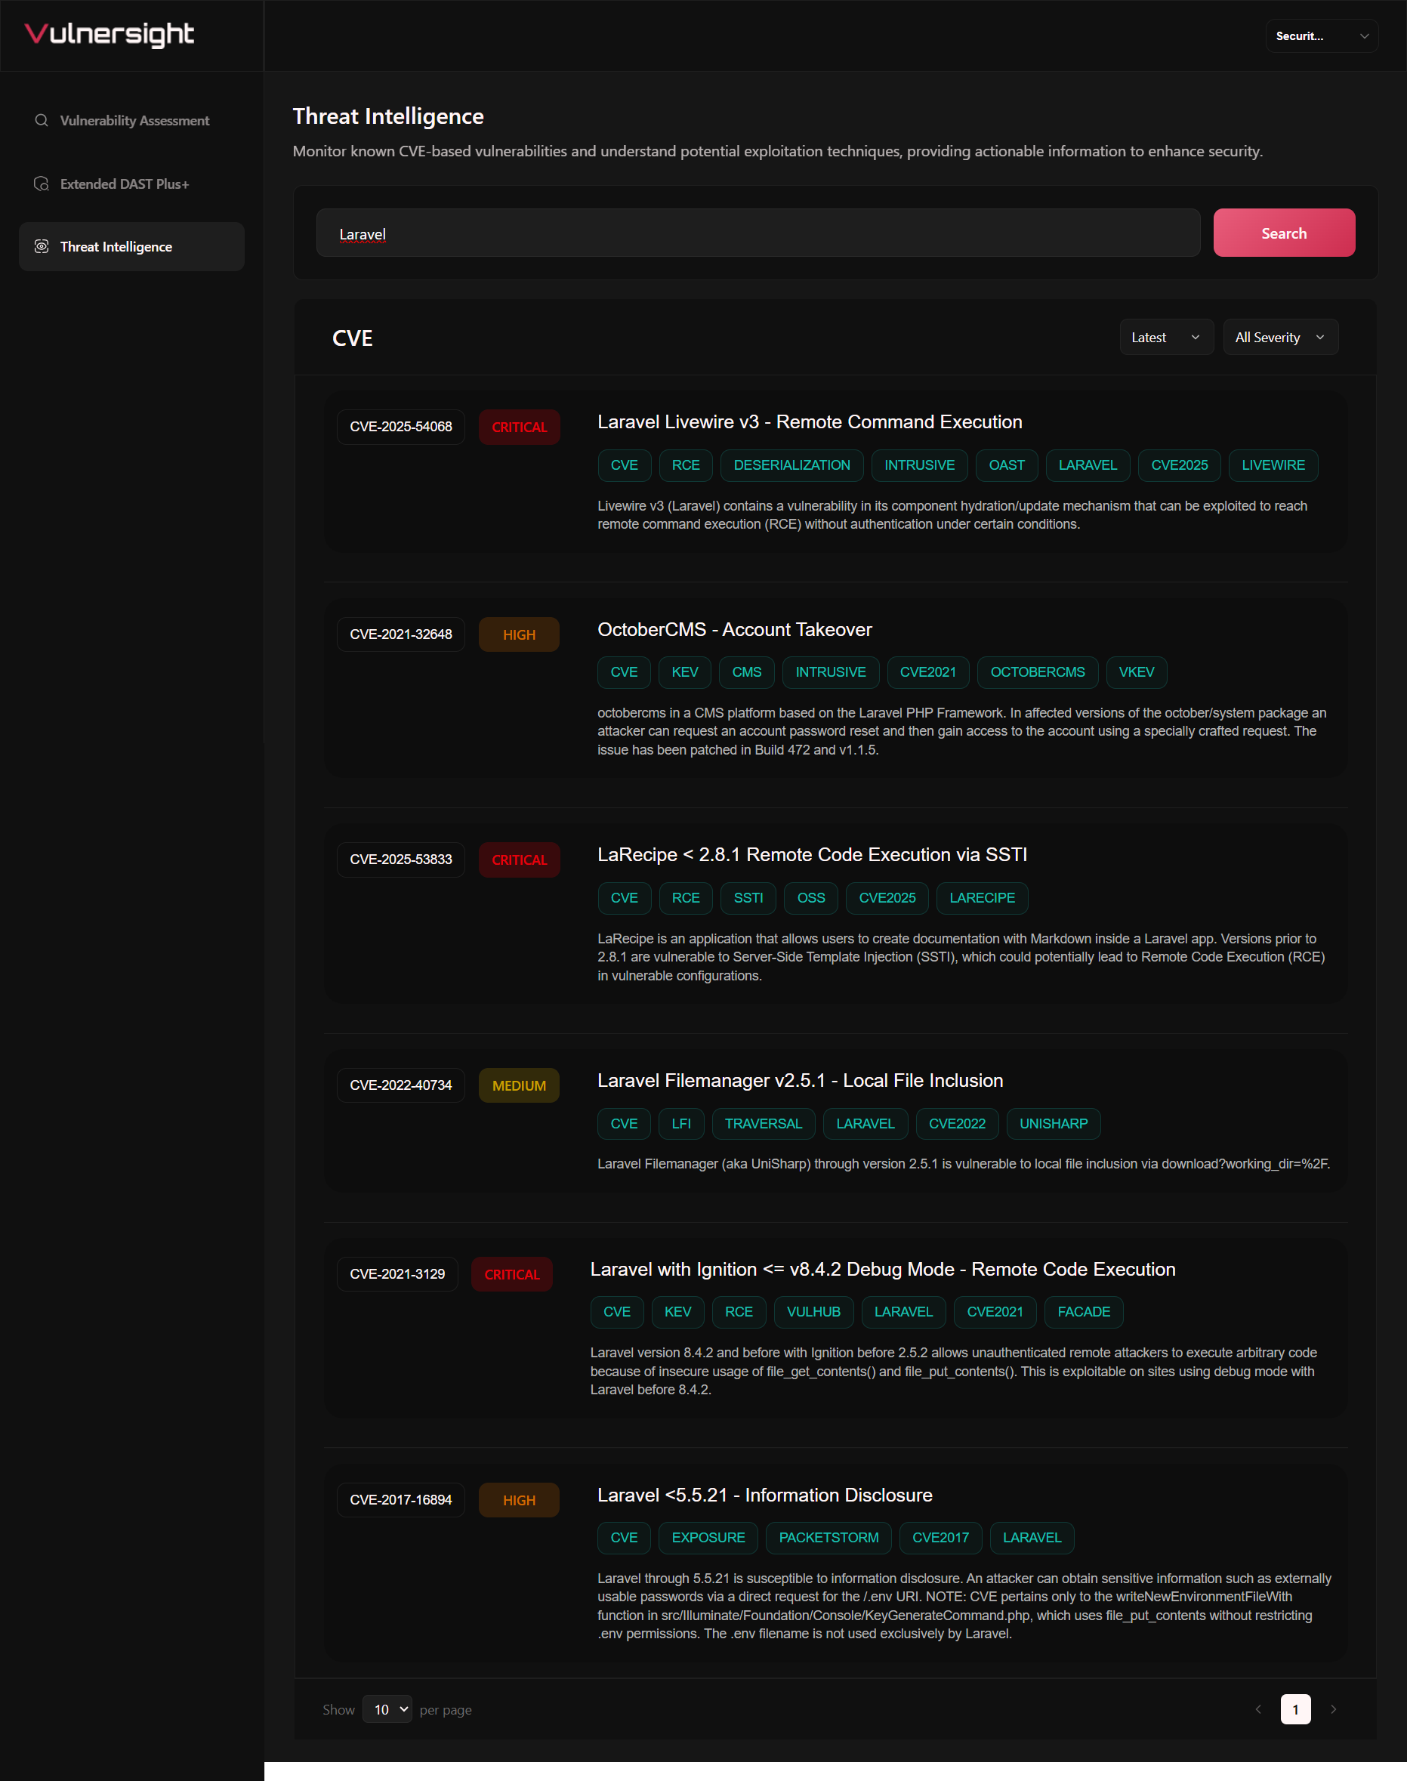
Task: Click the VKEV tag
Action: [x=1136, y=671]
